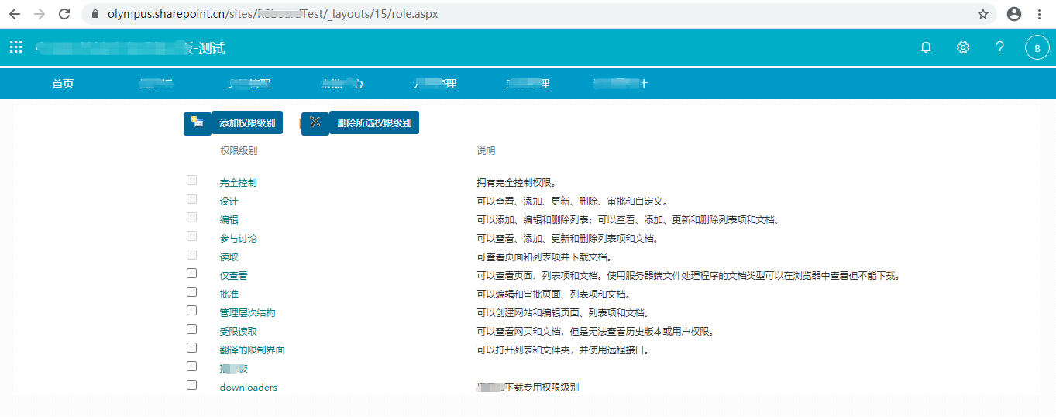Click the add permission level icon
This screenshot has width=1056, height=417.
point(198,123)
